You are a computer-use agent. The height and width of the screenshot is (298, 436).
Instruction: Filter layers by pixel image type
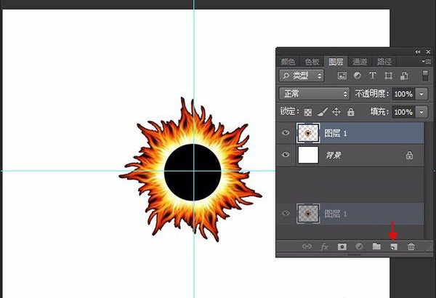341,76
